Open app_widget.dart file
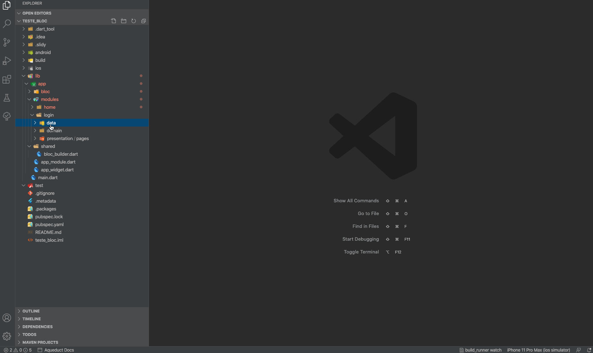The height and width of the screenshot is (353, 593). (x=82, y=170)
